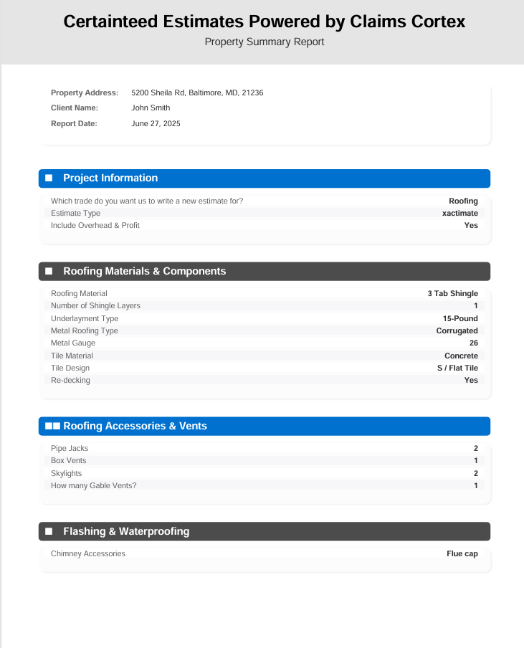Click the Estimate Type value xactimate
The image size is (524, 648).
pos(459,213)
